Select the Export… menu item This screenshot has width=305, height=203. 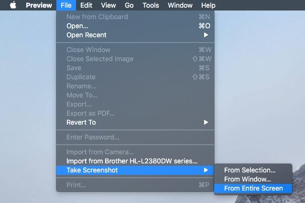(x=135, y=104)
